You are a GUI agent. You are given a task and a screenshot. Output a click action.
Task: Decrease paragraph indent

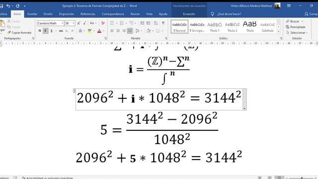142,23
